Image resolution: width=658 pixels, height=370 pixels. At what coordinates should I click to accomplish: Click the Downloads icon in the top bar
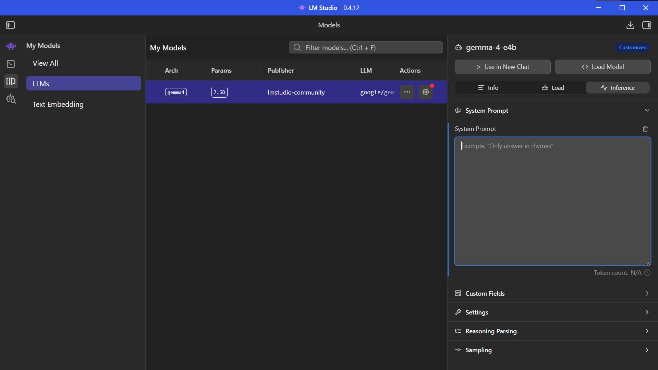(x=630, y=25)
